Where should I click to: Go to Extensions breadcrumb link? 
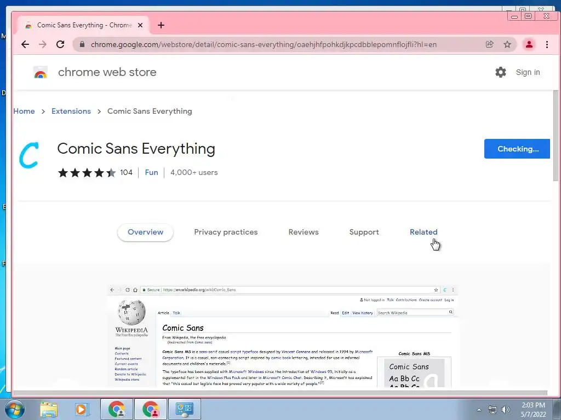[71, 111]
